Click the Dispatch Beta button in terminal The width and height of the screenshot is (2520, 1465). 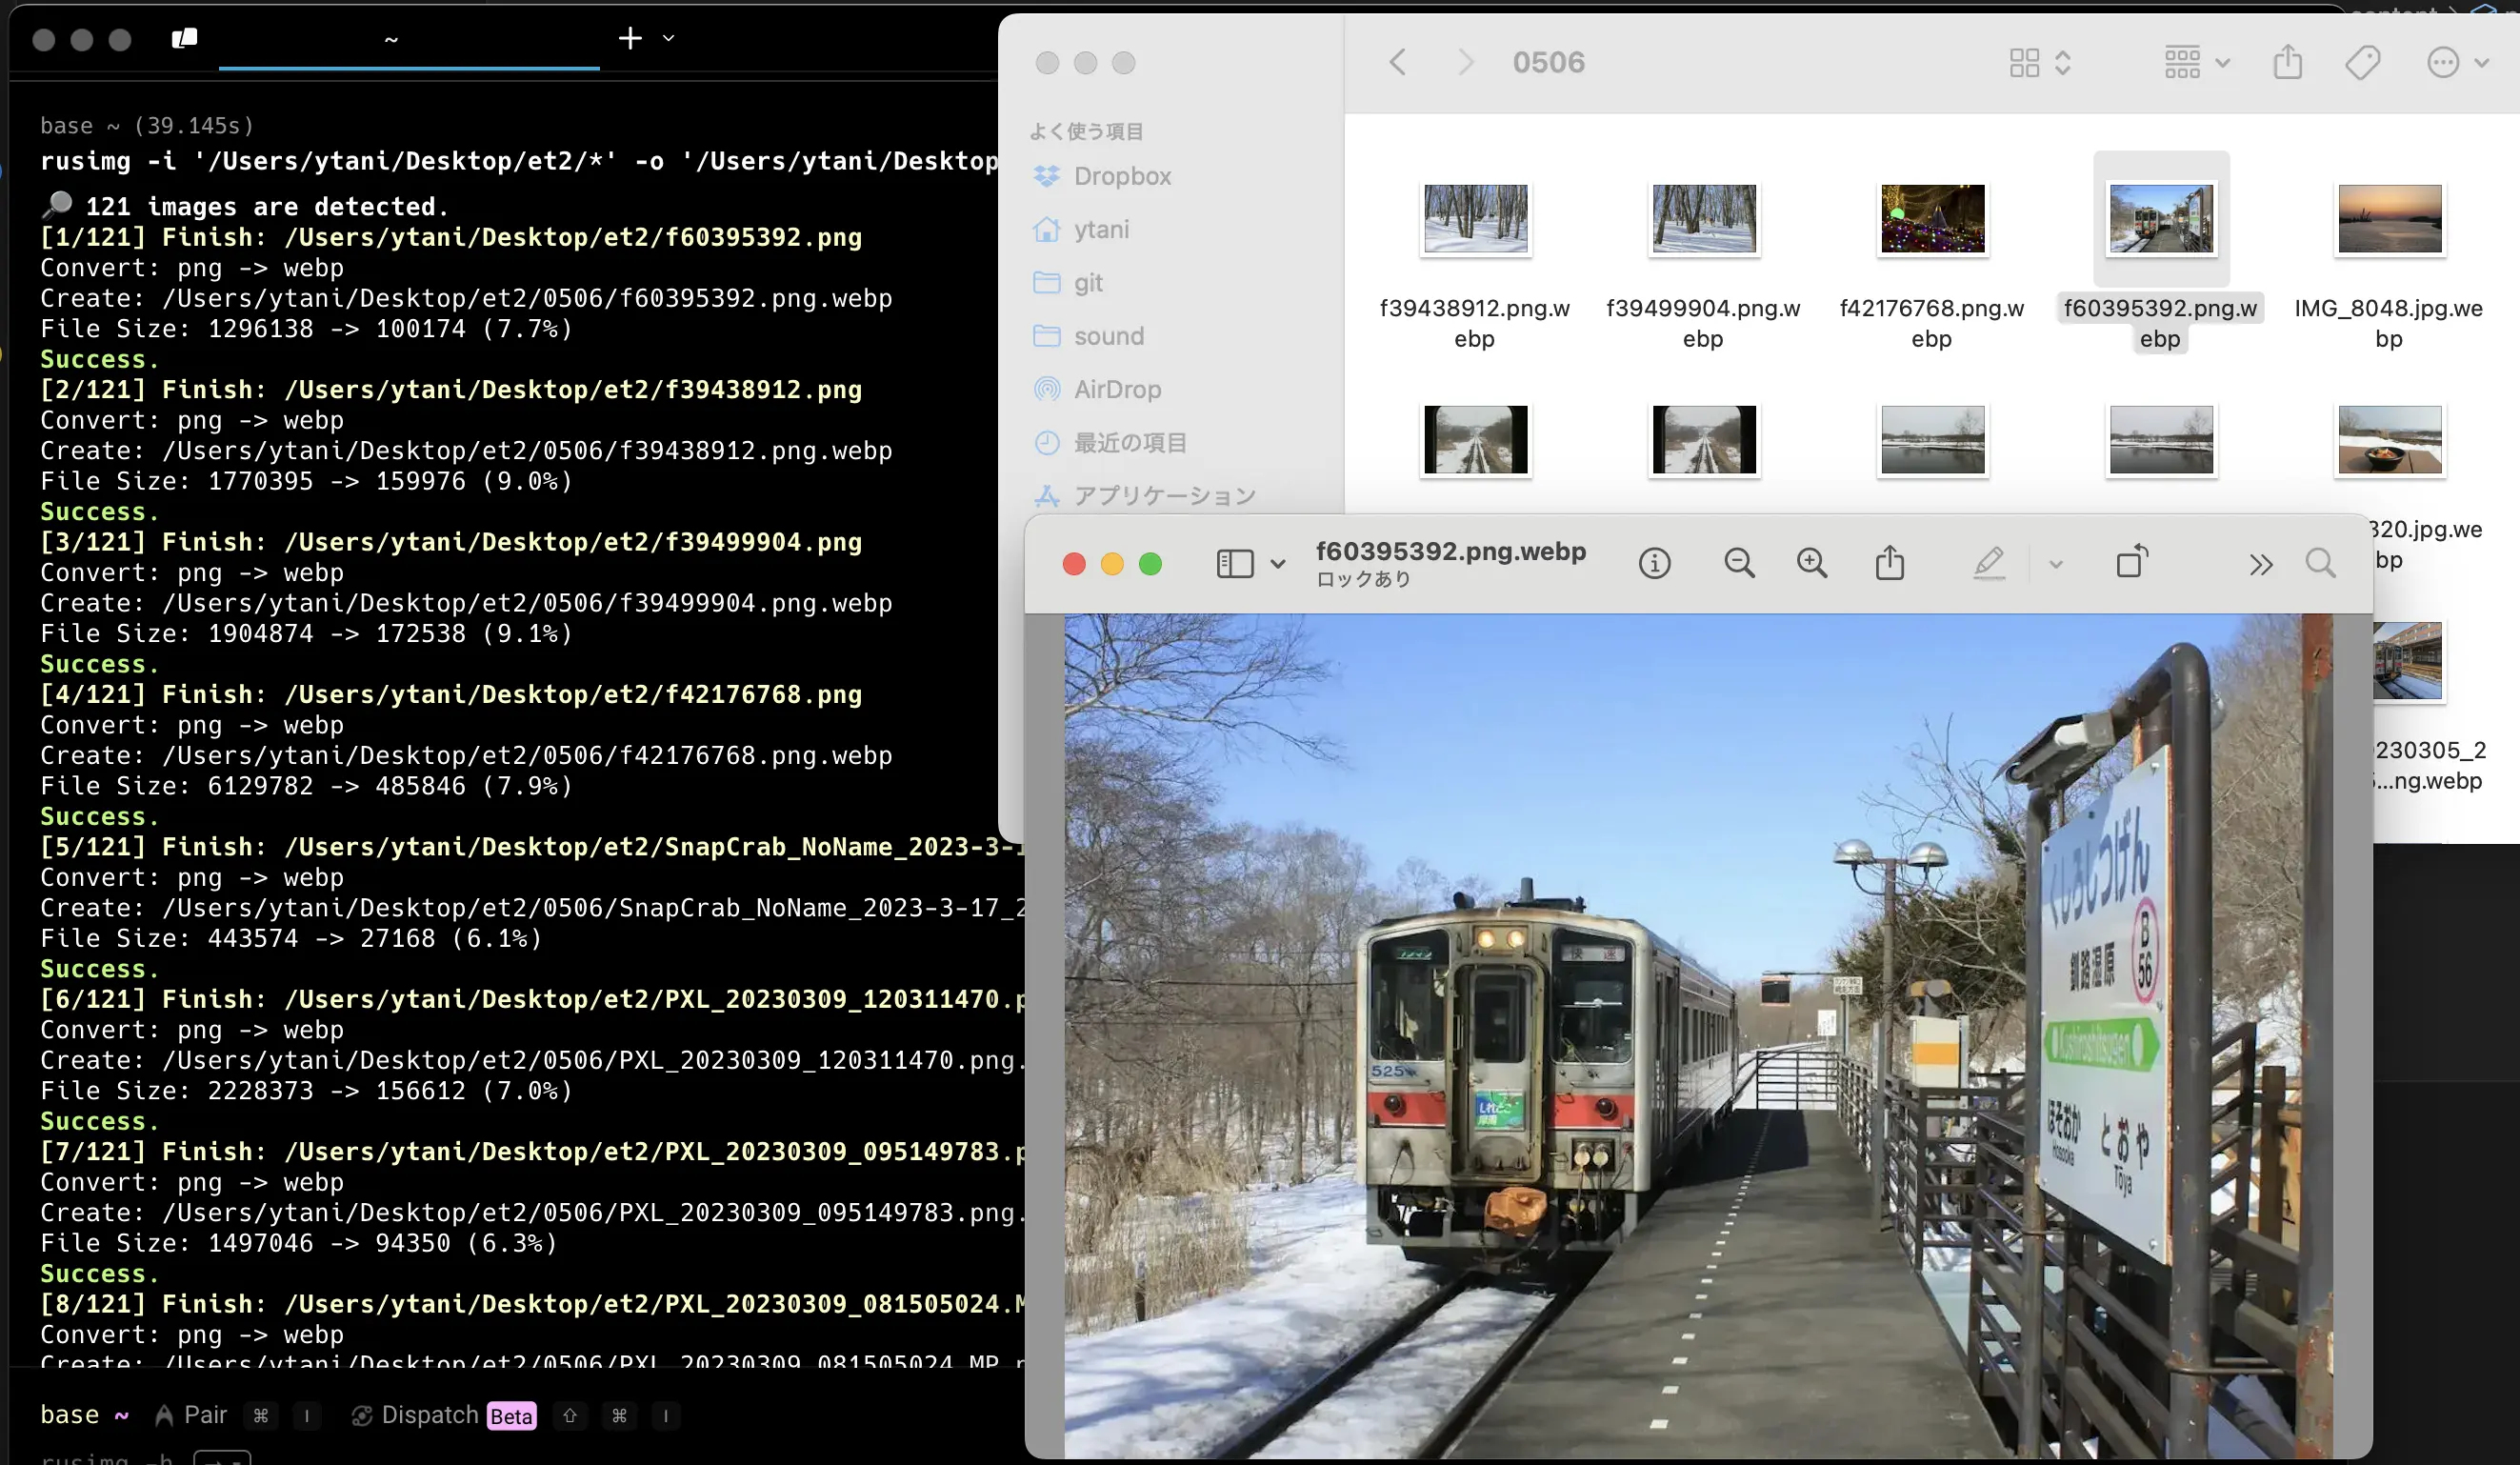(444, 1415)
